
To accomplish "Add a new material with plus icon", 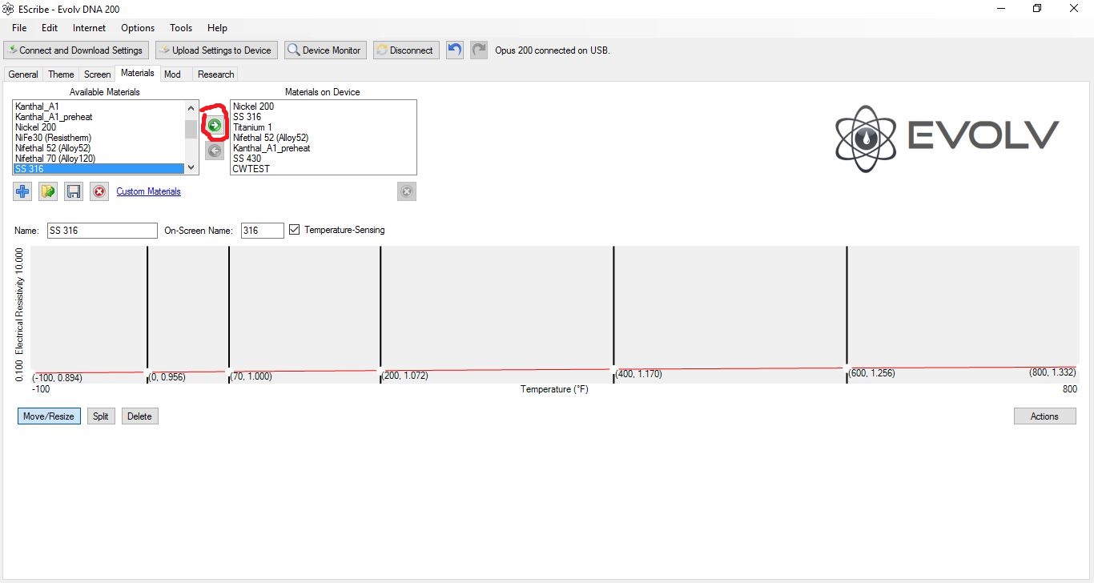I will [x=22, y=191].
